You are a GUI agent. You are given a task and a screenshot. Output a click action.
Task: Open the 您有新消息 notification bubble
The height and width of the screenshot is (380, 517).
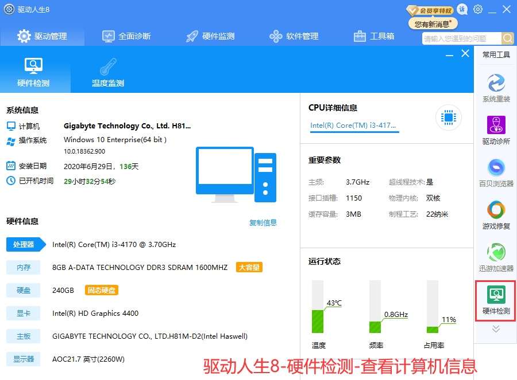(433, 24)
